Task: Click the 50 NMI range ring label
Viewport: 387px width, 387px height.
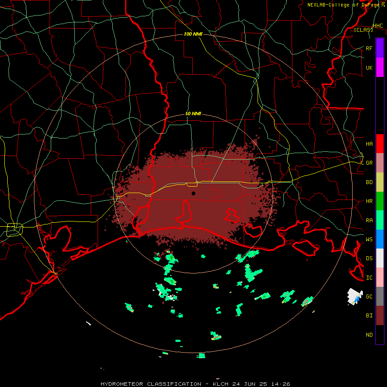Action: click(193, 114)
